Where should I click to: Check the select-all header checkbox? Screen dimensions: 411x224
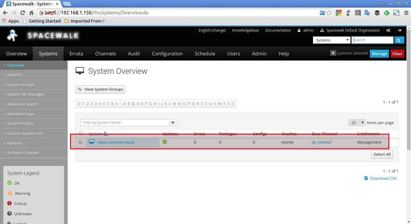coord(80,133)
